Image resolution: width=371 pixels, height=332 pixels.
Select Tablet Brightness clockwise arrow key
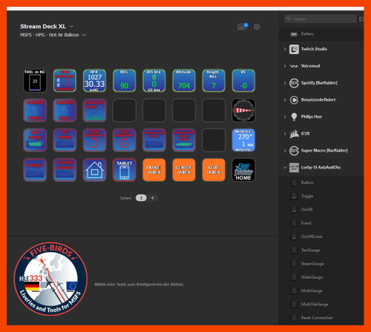coord(125,140)
